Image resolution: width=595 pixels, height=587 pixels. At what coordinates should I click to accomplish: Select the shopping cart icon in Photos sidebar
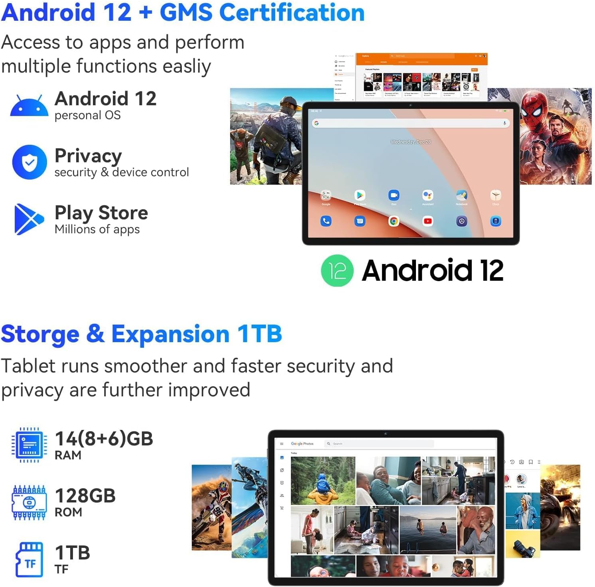click(282, 508)
